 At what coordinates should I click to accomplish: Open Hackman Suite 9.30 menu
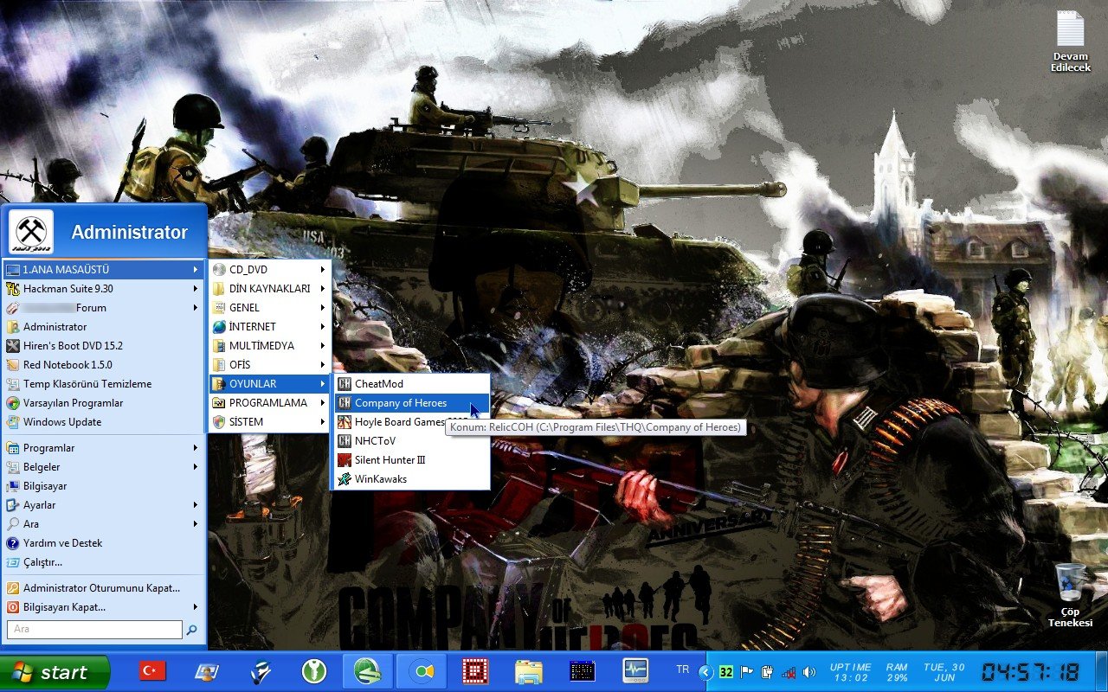[x=103, y=289]
